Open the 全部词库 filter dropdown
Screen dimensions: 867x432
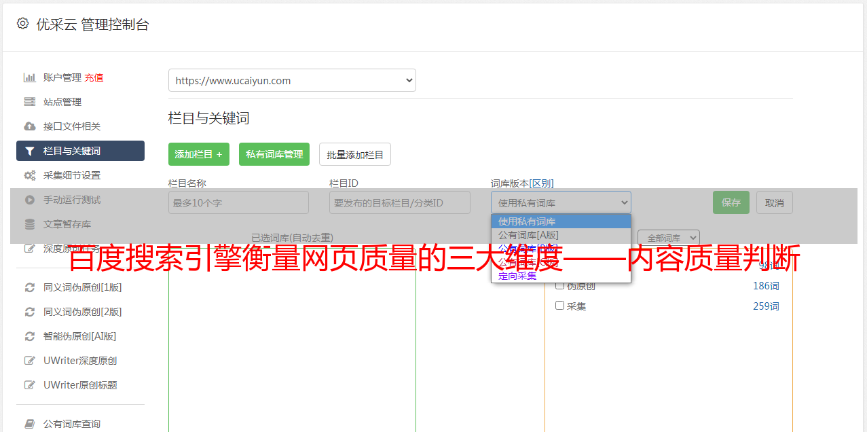click(669, 238)
